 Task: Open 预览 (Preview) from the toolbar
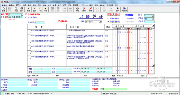(16, 9)
